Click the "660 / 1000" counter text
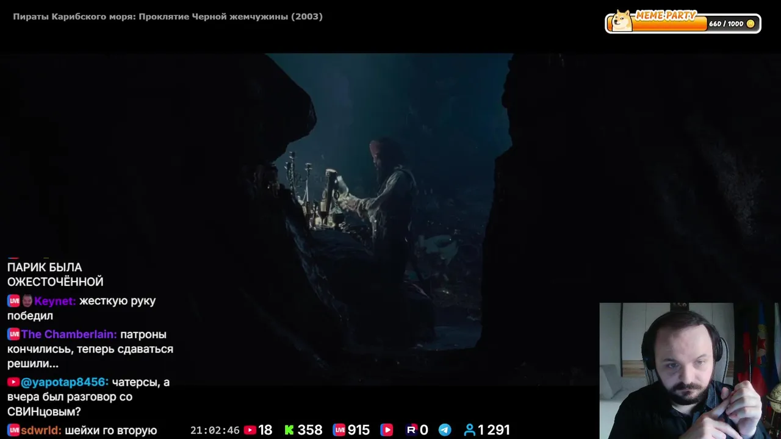 click(726, 24)
